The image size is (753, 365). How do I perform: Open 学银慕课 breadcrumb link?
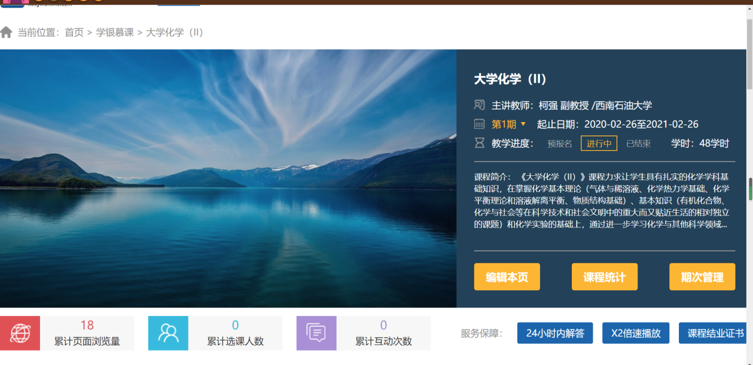pyautogui.click(x=115, y=32)
